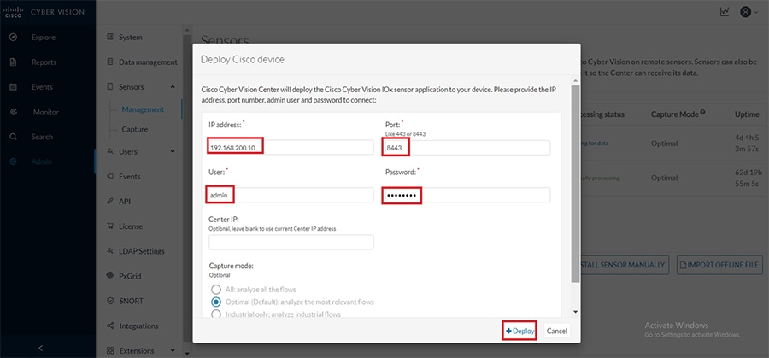
Task: Click the Capture Mode help question icon
Action: (703, 113)
